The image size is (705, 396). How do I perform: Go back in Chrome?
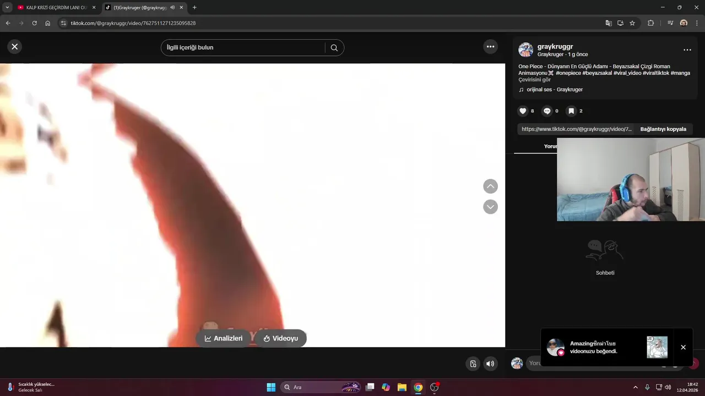(8, 23)
